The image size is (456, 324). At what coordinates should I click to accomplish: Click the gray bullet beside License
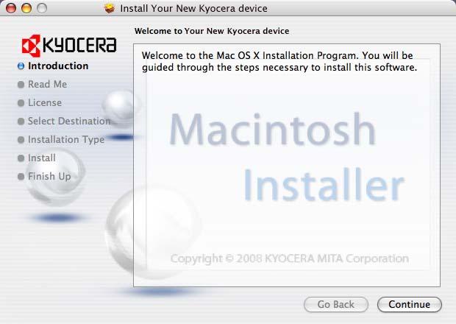pos(21,103)
